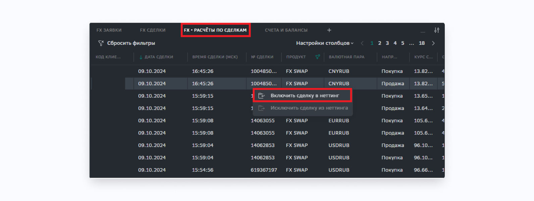534x201 pixels.
Task: Select FX Расчёты по сделкам tab
Action: tap(215, 30)
